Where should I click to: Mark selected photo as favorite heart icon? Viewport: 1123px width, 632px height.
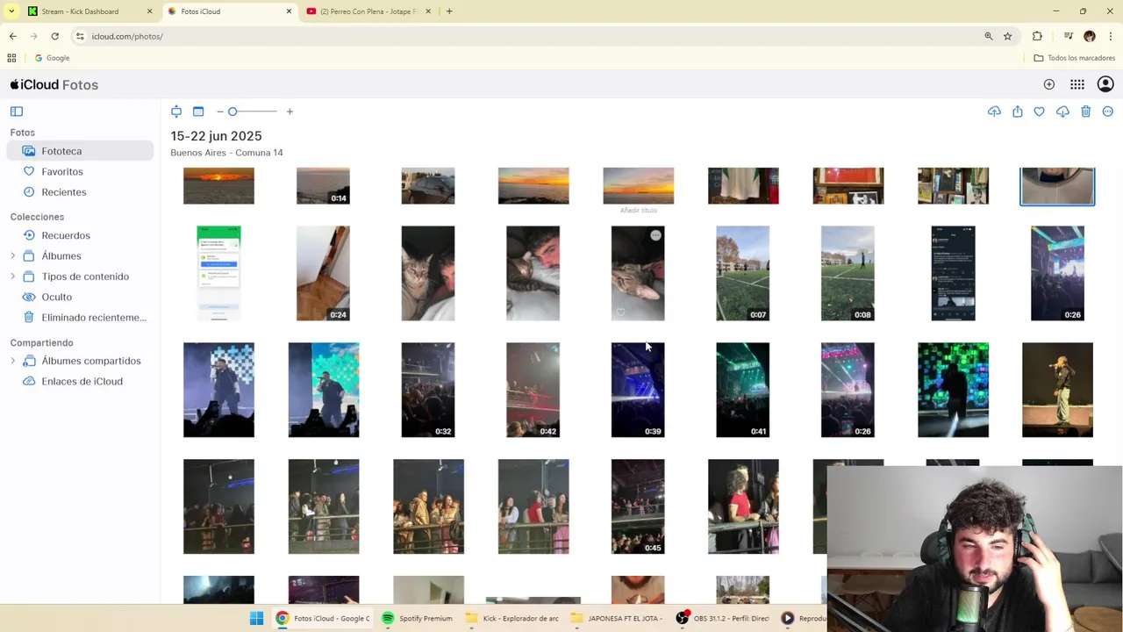(1039, 111)
